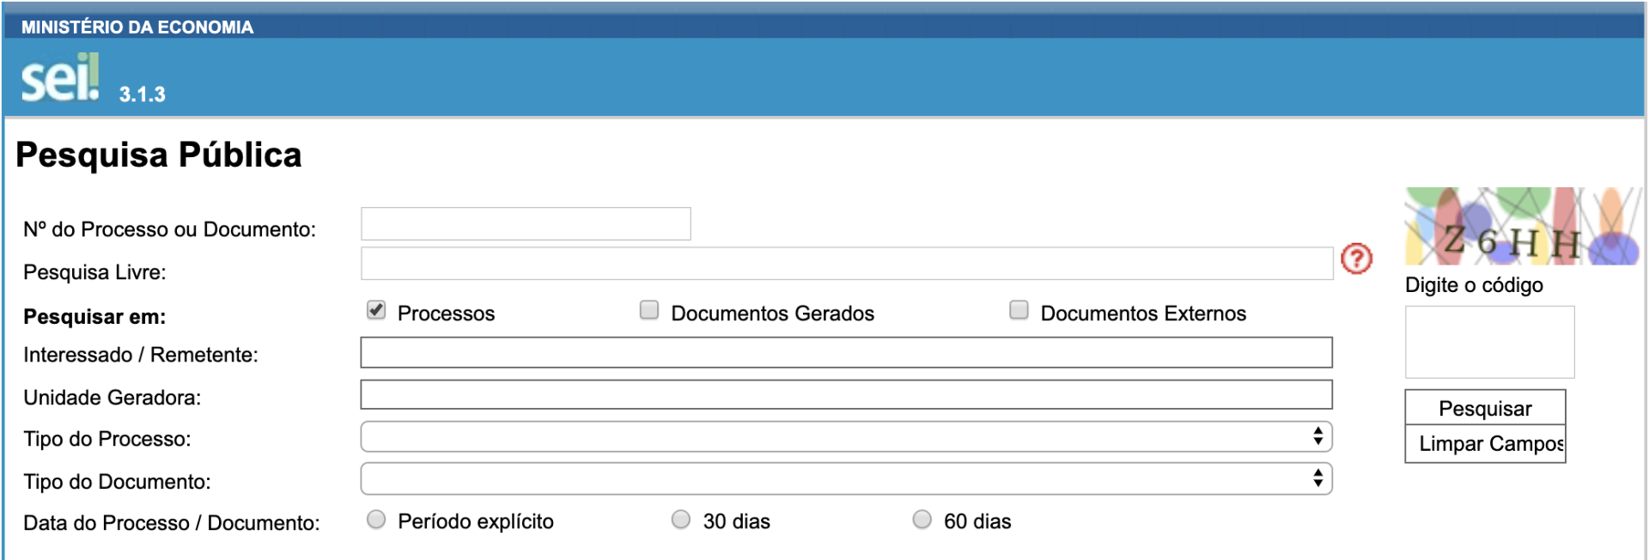Viewport: 1649px width, 560px height.
Task: Click the Limpar Campos button
Action: pyautogui.click(x=1485, y=444)
